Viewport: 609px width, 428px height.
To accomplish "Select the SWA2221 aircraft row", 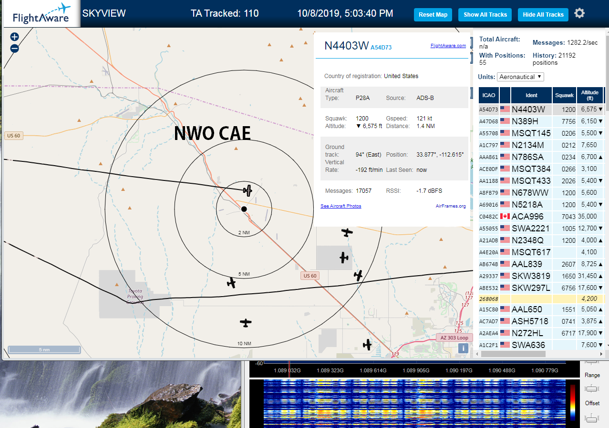I will click(541, 229).
